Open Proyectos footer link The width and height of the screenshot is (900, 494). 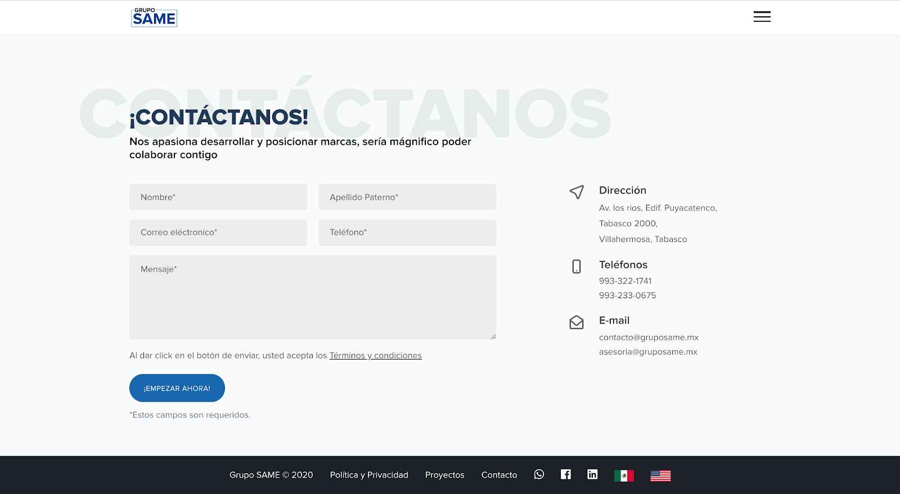[445, 475]
